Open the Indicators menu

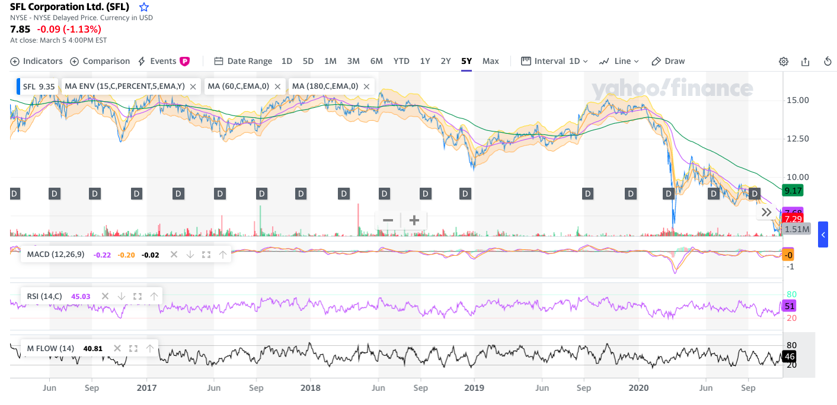tap(36, 61)
